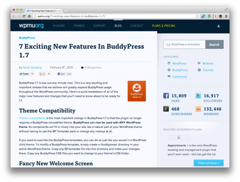Open a new tab button
The image size is (240, 182).
pos(66,11)
